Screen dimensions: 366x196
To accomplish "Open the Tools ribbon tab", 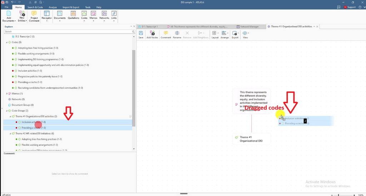I will [88, 7].
